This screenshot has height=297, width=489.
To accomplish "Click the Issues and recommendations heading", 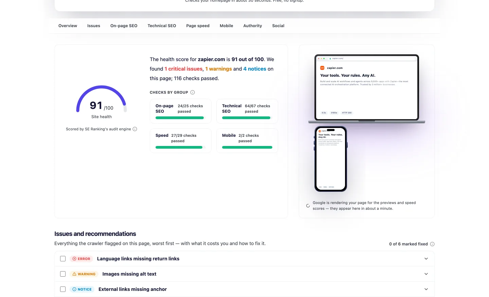I will (x=95, y=234).
